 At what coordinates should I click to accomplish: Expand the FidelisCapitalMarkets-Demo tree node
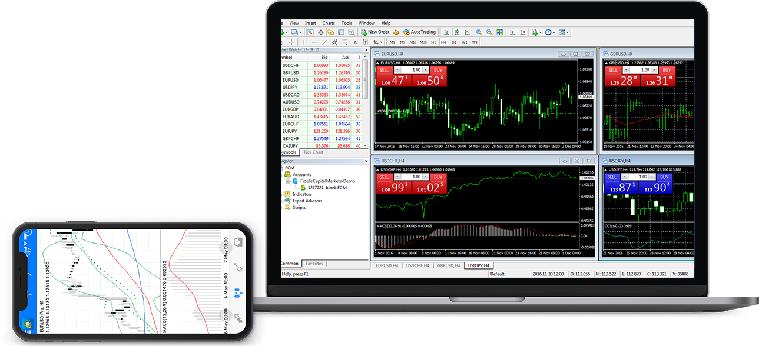click(x=288, y=181)
